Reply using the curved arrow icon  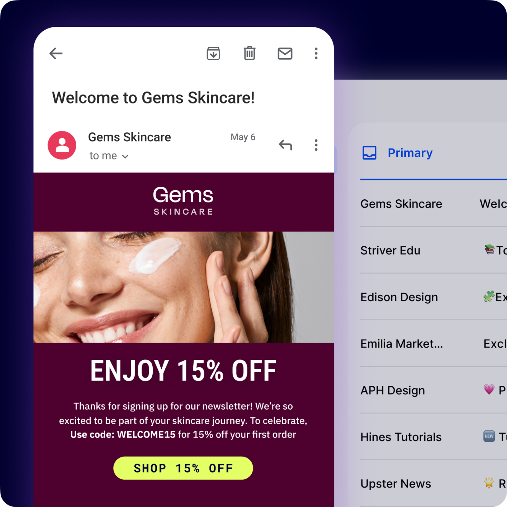click(x=285, y=145)
